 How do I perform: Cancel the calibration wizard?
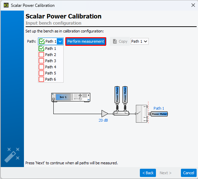tap(189, 173)
